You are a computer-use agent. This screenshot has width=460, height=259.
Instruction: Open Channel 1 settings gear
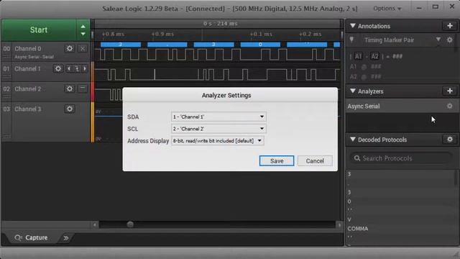click(58, 69)
